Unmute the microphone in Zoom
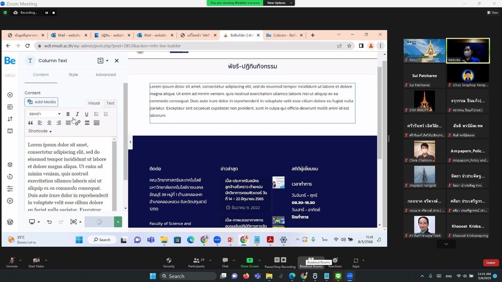 [12, 262]
